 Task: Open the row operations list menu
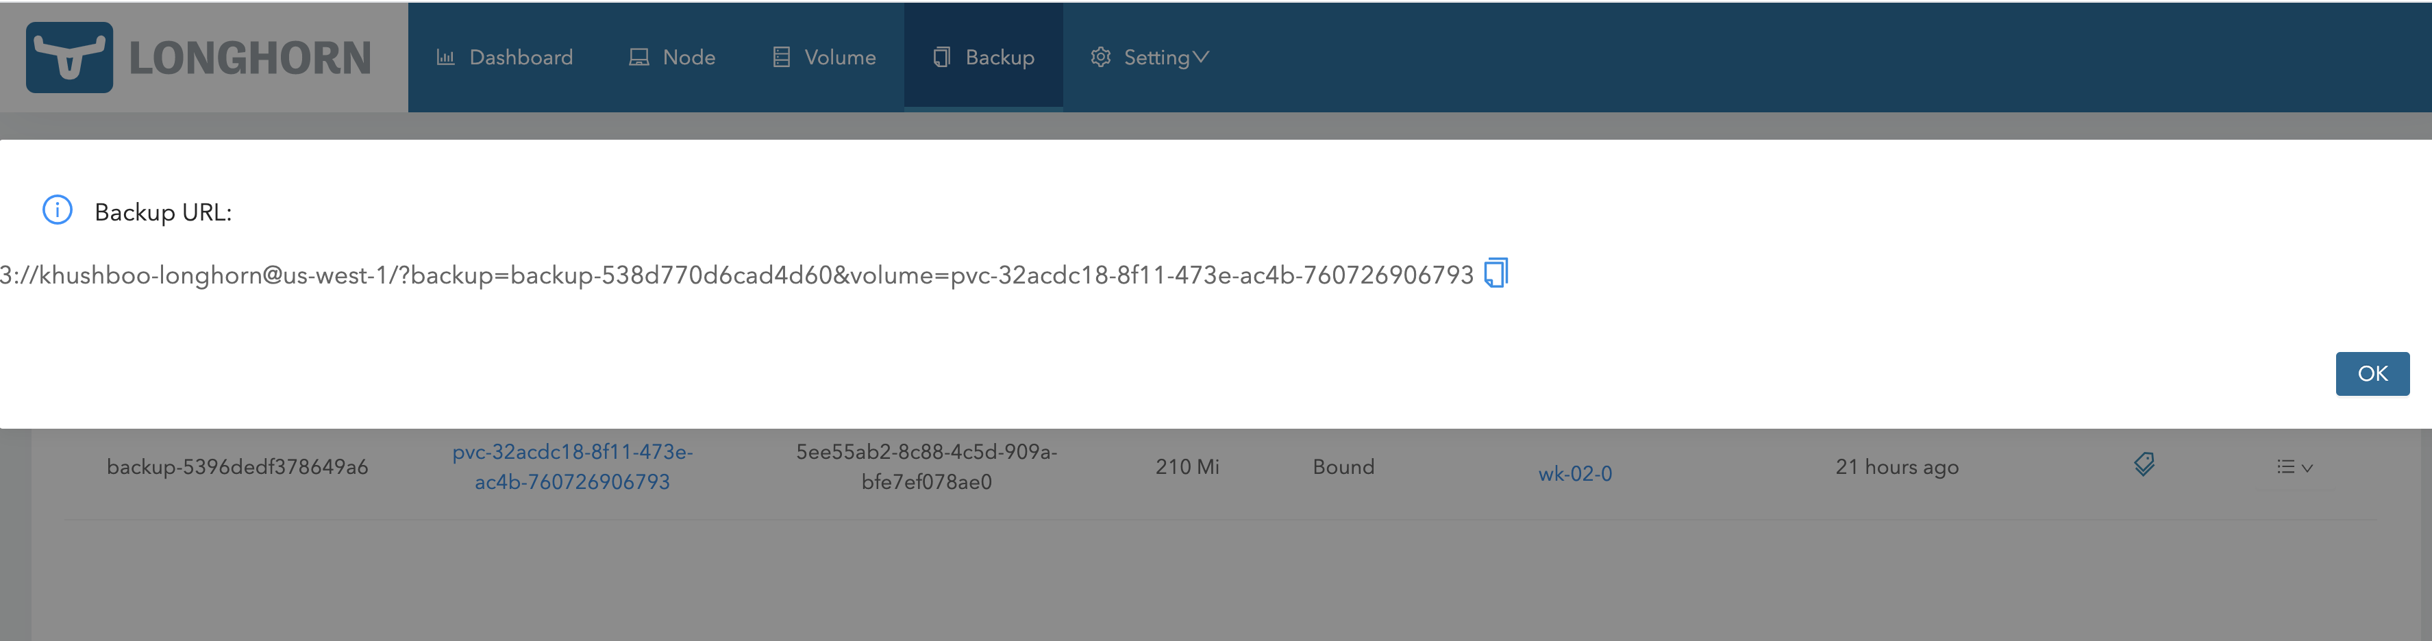pos(2285,466)
